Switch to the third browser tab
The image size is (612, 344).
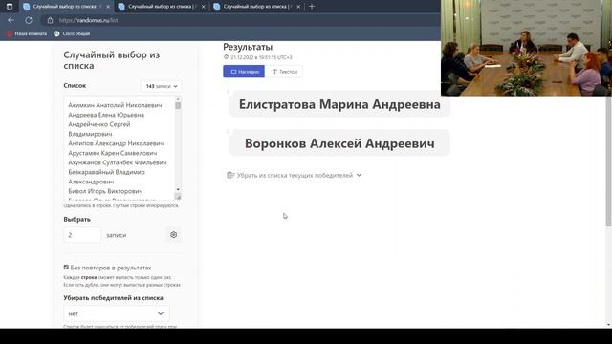(x=257, y=7)
